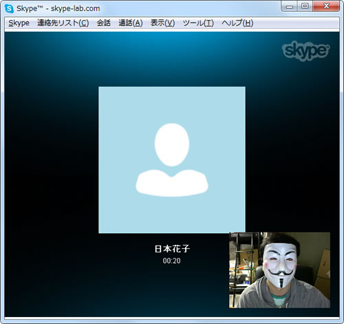Image resolution: width=344 pixels, height=324 pixels.
Task: Open the ヘルプ(H) menu
Action: click(x=237, y=23)
